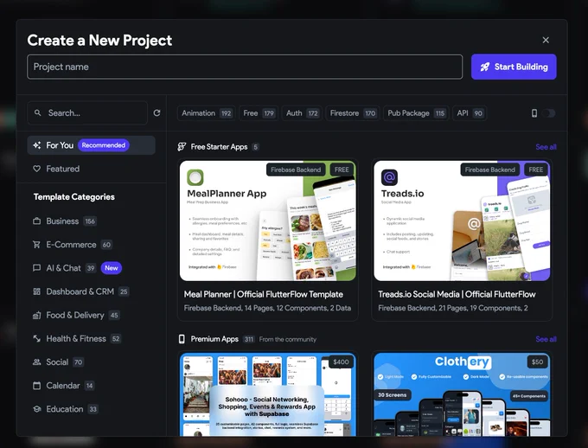Screen dimensions: 588x448
Task: Open the For You recommended section
Action: pos(91,145)
